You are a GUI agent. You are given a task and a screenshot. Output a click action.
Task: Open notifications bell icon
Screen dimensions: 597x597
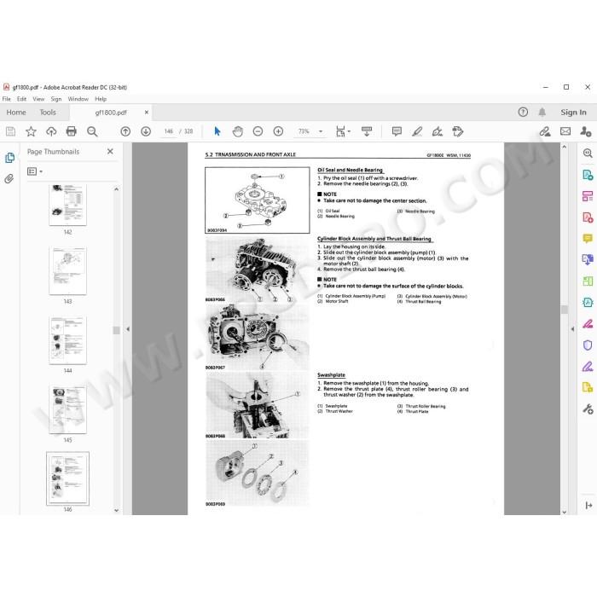pyautogui.click(x=542, y=112)
